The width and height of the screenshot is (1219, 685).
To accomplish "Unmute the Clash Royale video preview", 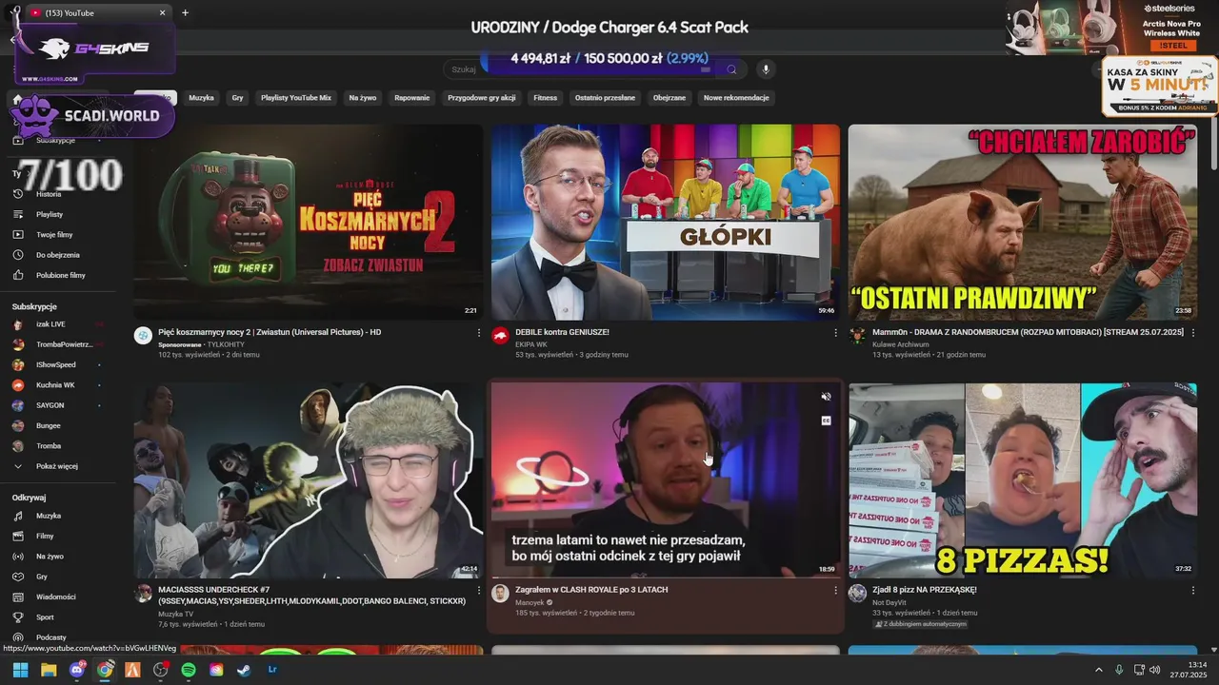I will [826, 397].
